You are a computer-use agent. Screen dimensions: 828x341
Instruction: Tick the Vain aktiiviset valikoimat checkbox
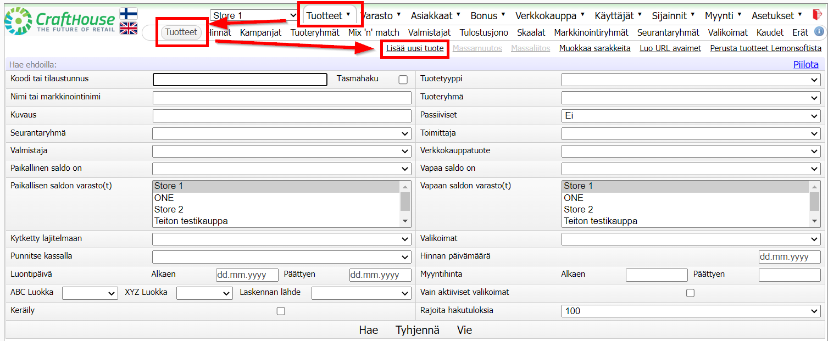click(690, 293)
